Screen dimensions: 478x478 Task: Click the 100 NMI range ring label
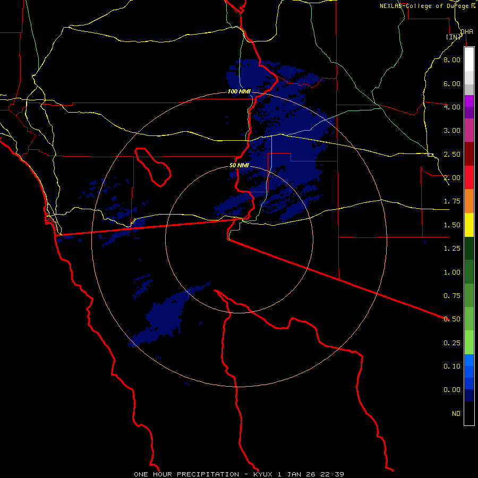239,91
